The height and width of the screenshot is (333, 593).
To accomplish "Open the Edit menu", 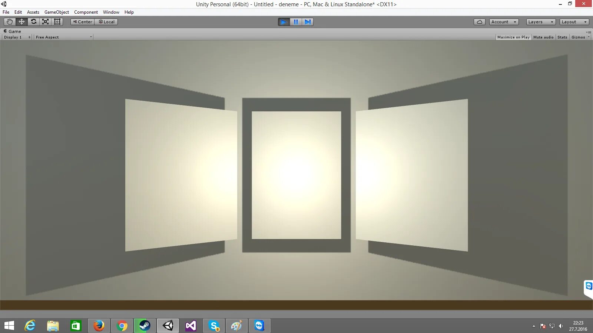I will tap(18, 12).
